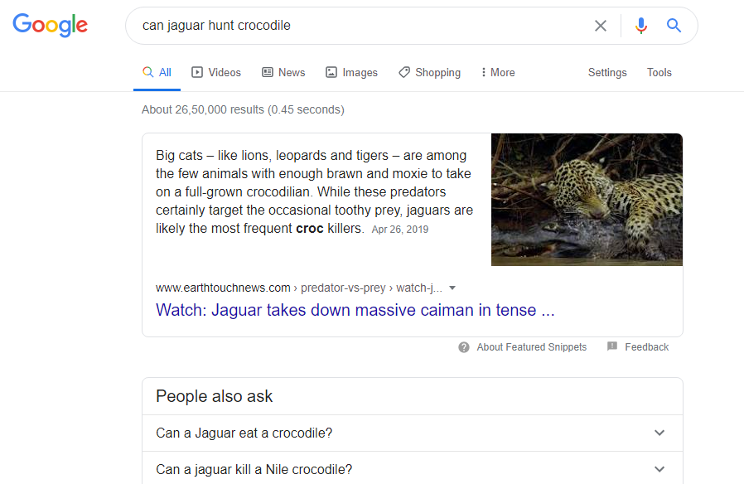Screen dimensions: 744x484
Task: Clear the search box with the X icon
Action: click(600, 26)
